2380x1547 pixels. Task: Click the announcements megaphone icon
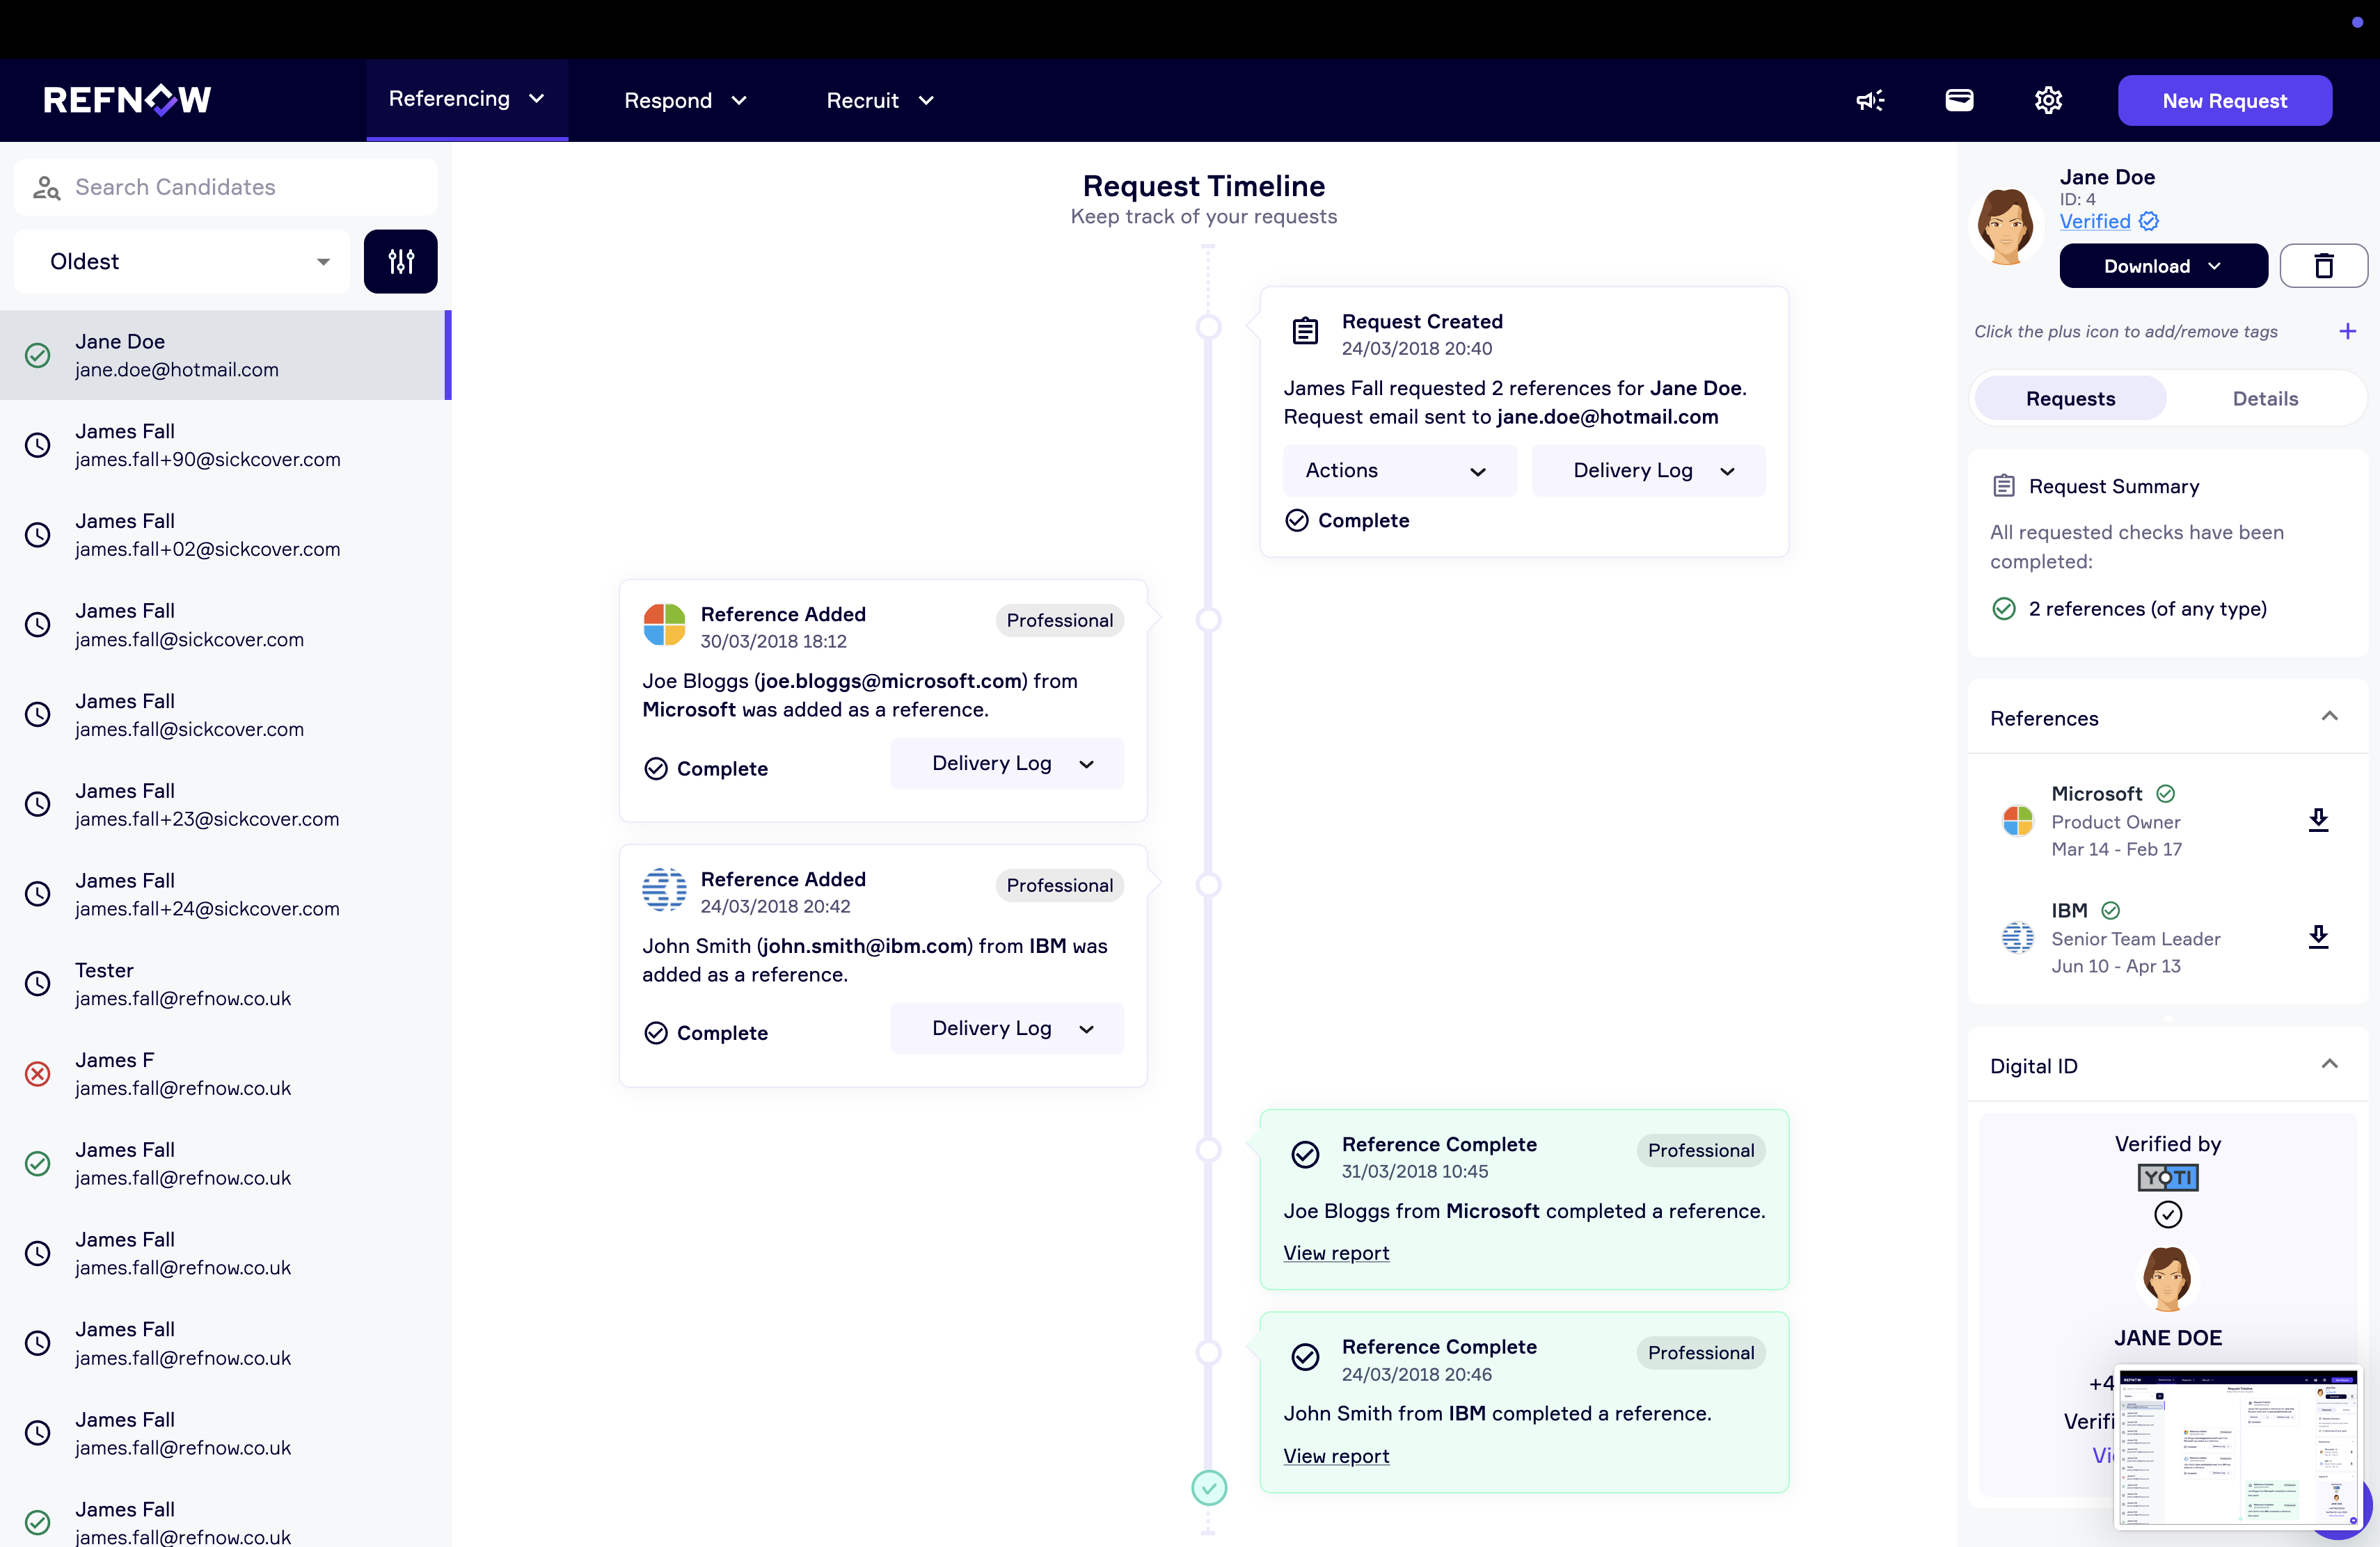pyautogui.click(x=1869, y=100)
